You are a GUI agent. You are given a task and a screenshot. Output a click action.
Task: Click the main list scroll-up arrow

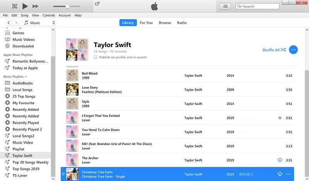pos(307,30)
